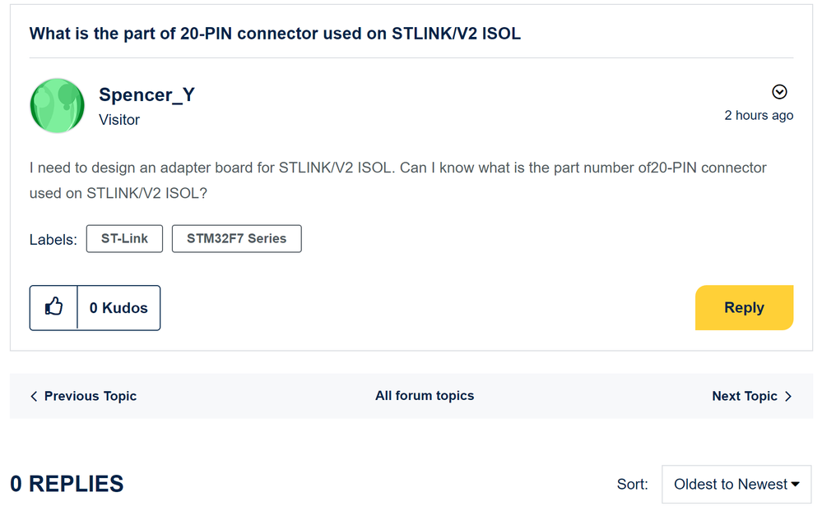Go to Next Topic
The width and height of the screenshot is (822, 515).
pos(745,396)
